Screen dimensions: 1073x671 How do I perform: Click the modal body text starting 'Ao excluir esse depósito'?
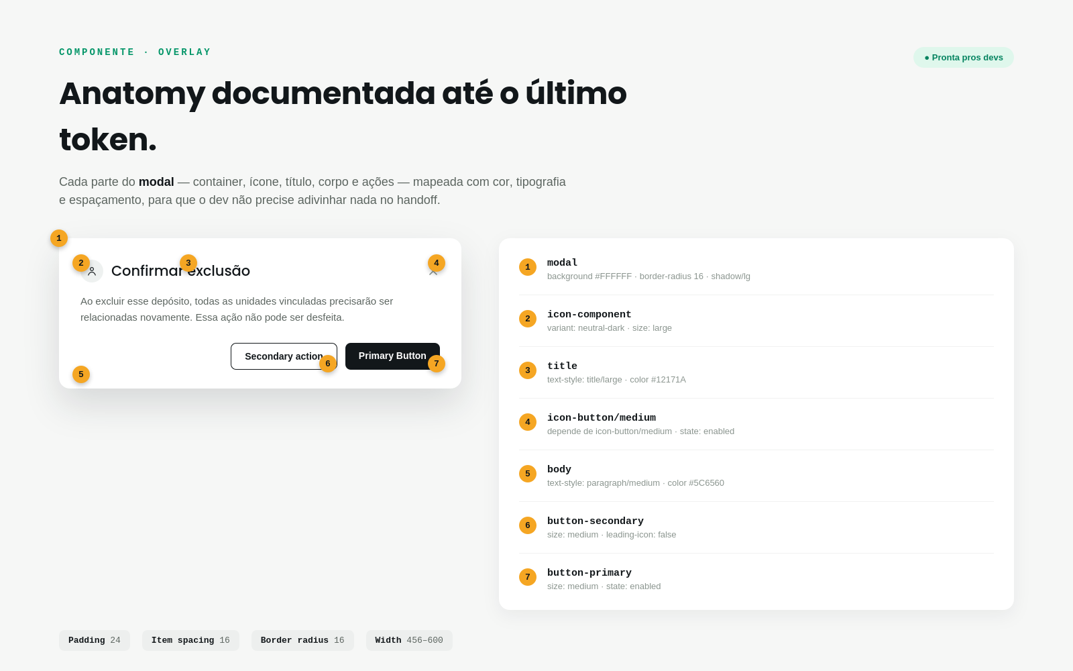(x=237, y=309)
